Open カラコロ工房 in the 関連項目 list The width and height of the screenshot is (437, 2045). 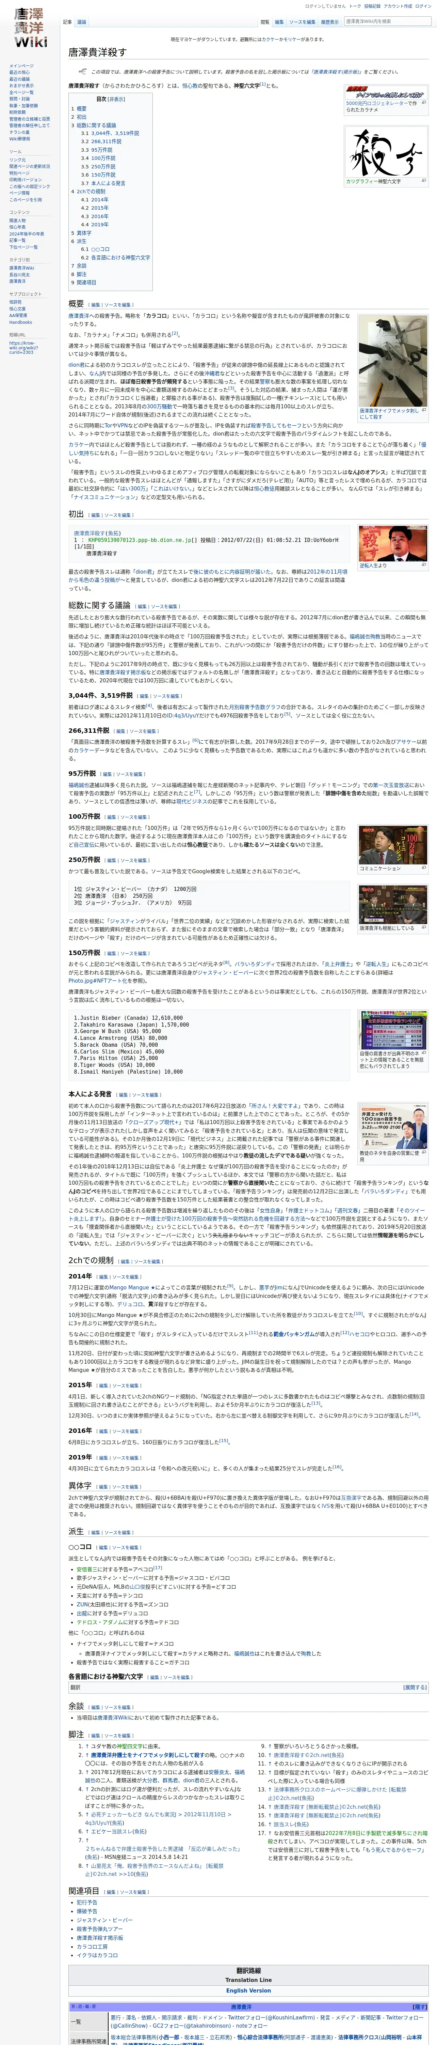(92, 1946)
